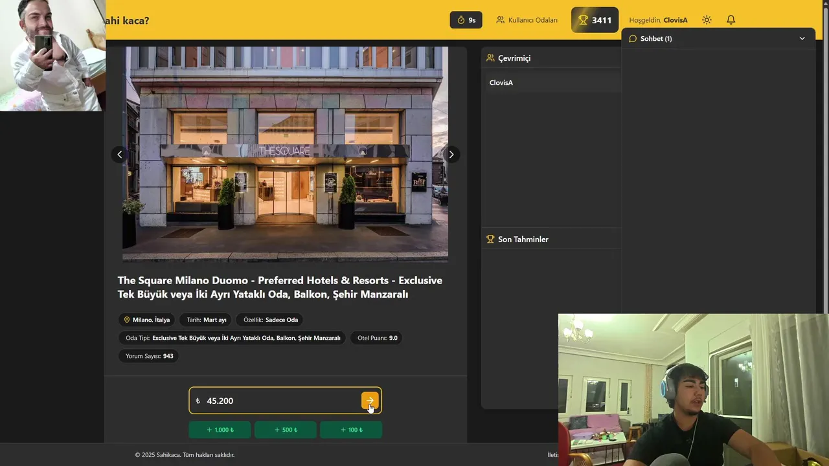
Task: Click the Otel Puanı: 9.0 tag
Action: [378, 338]
